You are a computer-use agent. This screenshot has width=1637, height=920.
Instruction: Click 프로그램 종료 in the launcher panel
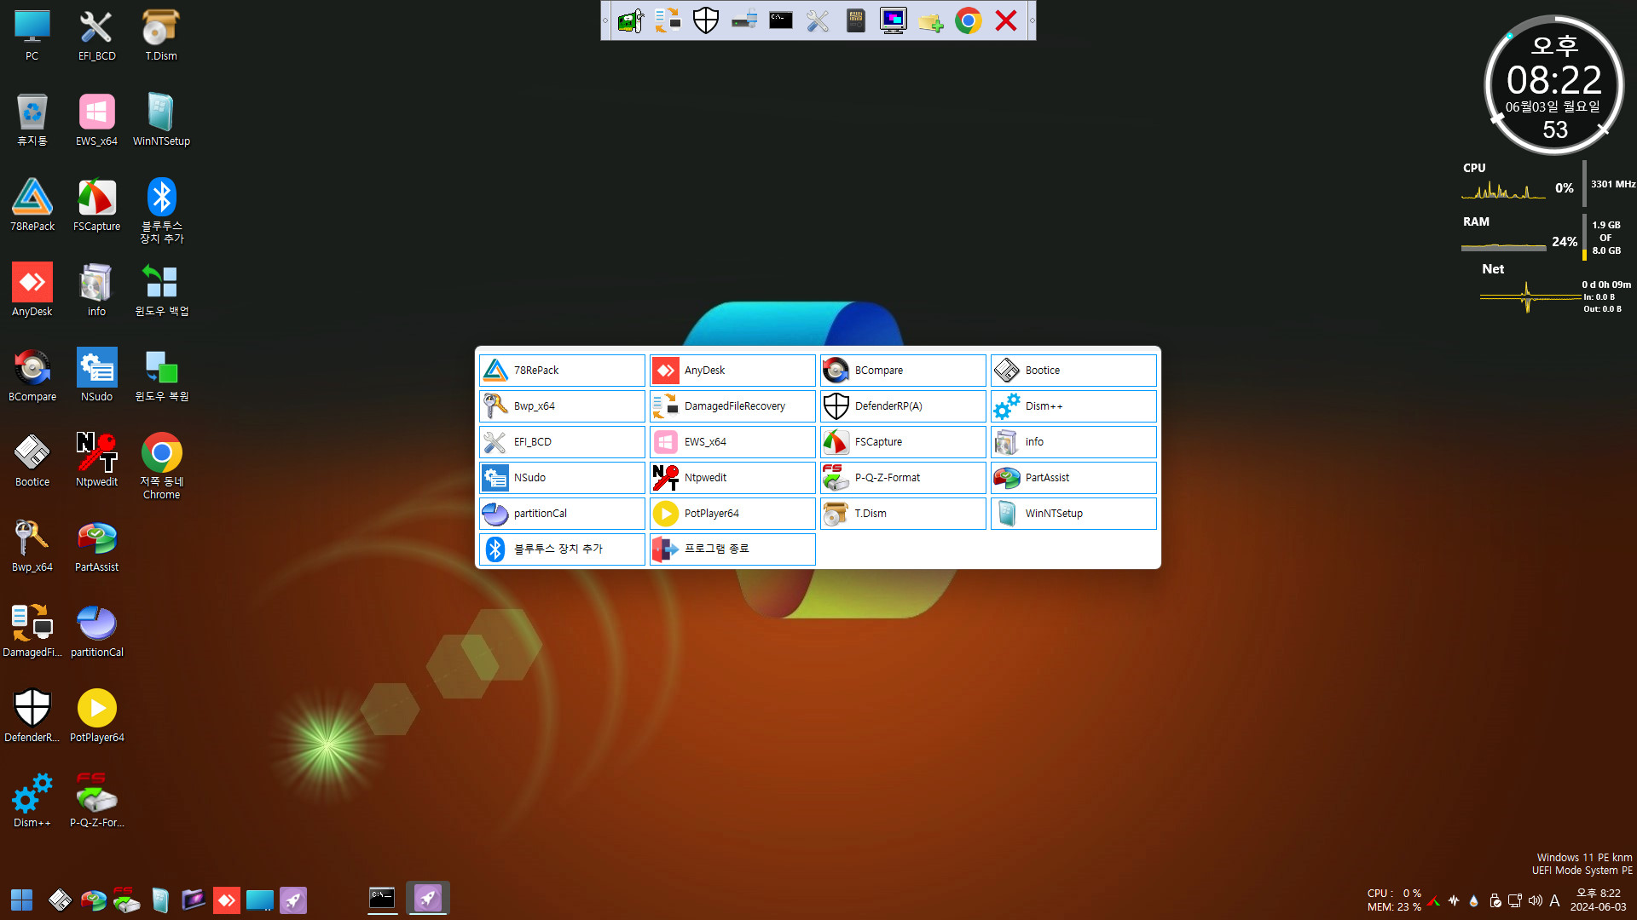(x=732, y=549)
